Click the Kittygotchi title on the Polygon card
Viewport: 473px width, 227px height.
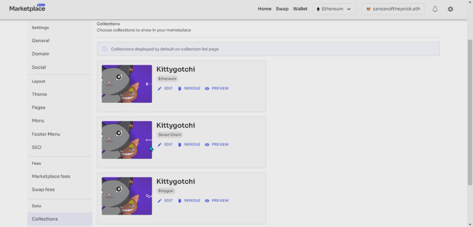pos(176,181)
